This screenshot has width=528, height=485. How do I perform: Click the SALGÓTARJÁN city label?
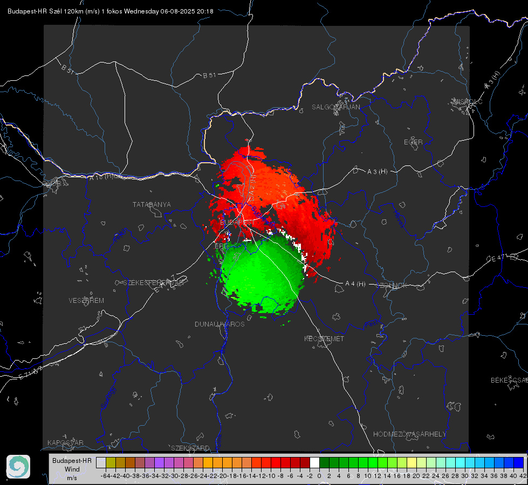click(335, 107)
